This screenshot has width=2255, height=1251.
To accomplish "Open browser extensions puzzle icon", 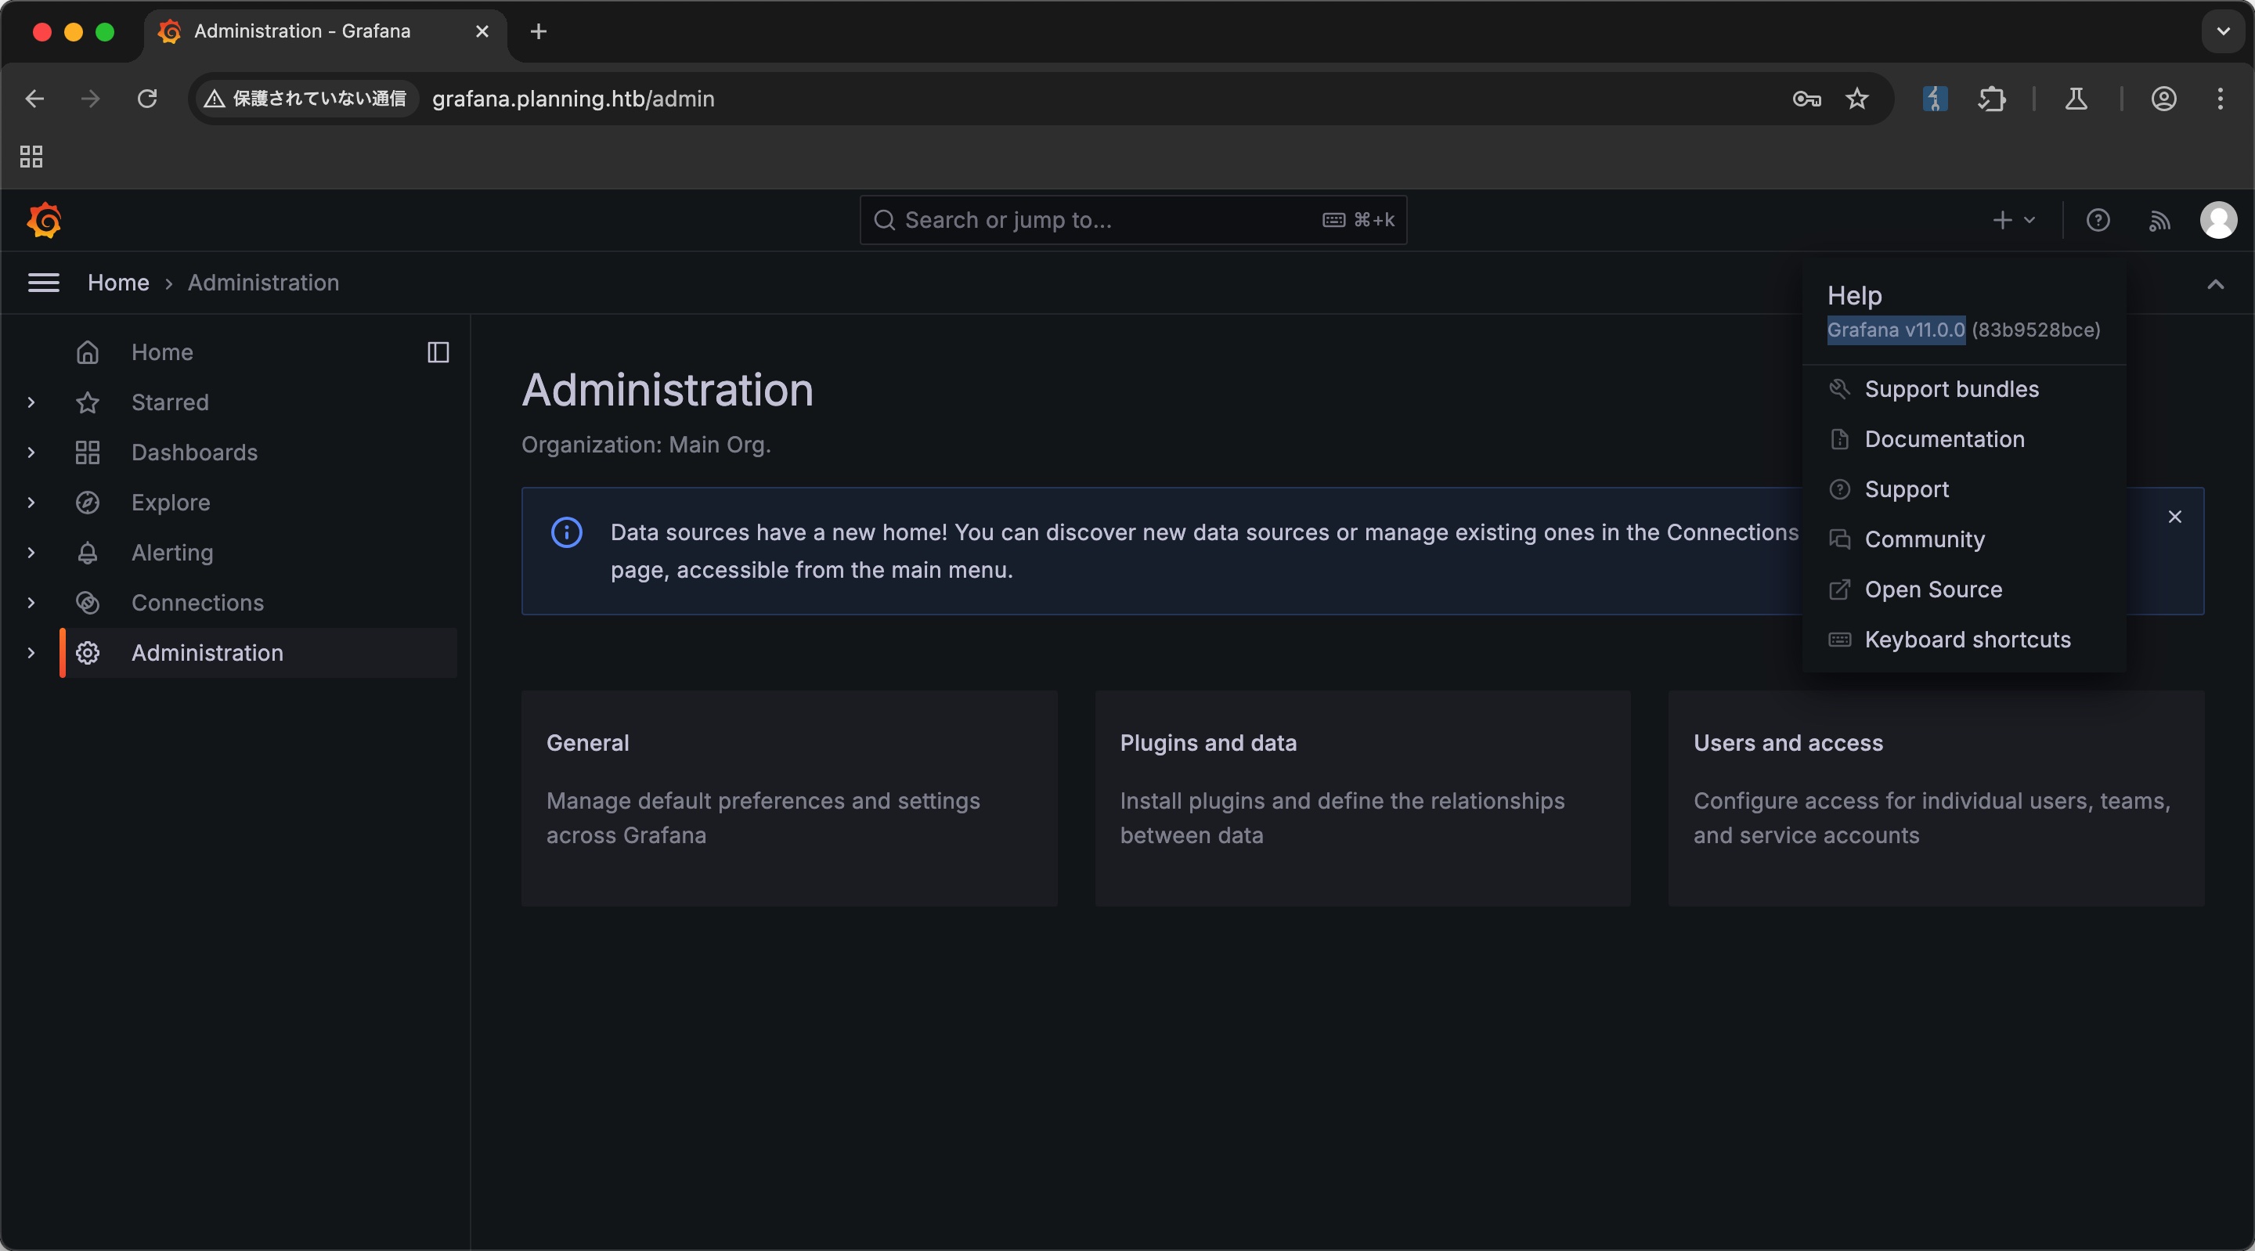I will pos(1991,99).
